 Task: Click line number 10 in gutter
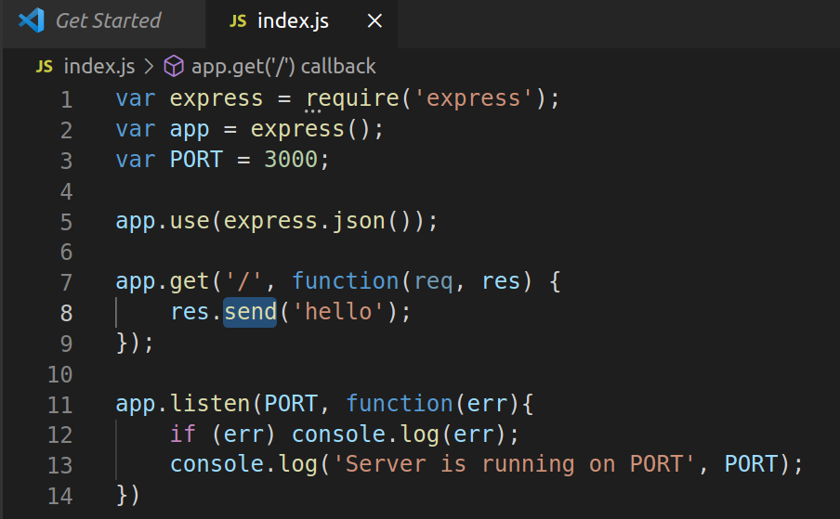[x=59, y=374]
